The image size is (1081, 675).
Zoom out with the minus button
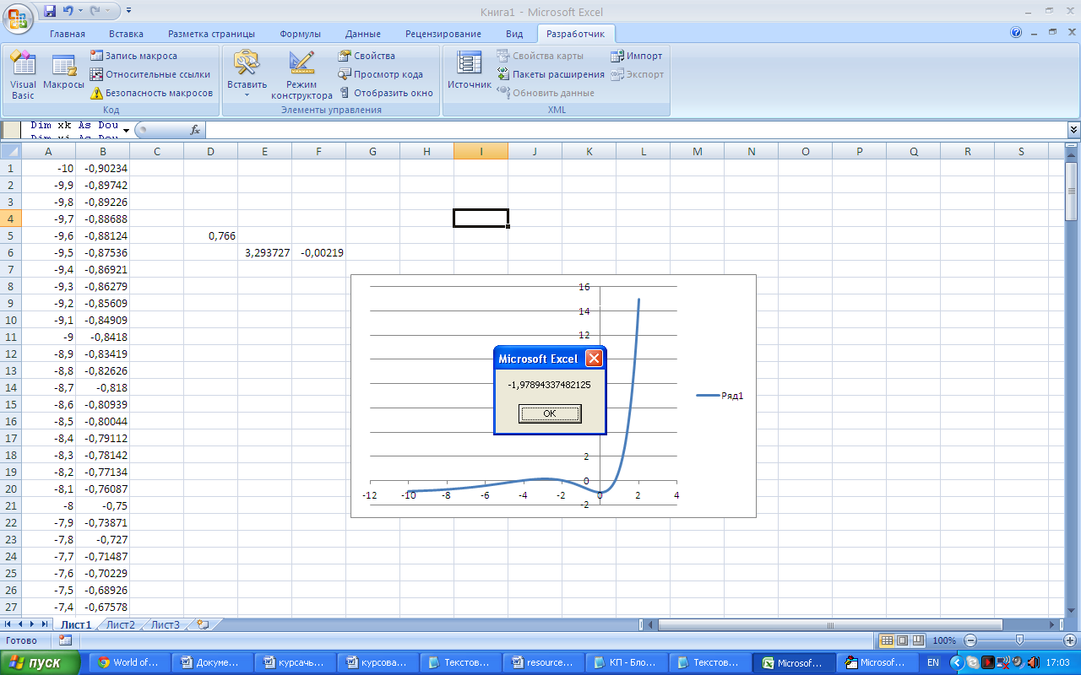click(x=970, y=640)
